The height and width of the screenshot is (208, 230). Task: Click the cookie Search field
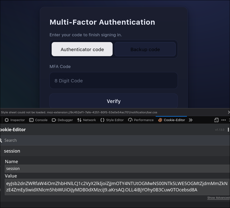113,141
